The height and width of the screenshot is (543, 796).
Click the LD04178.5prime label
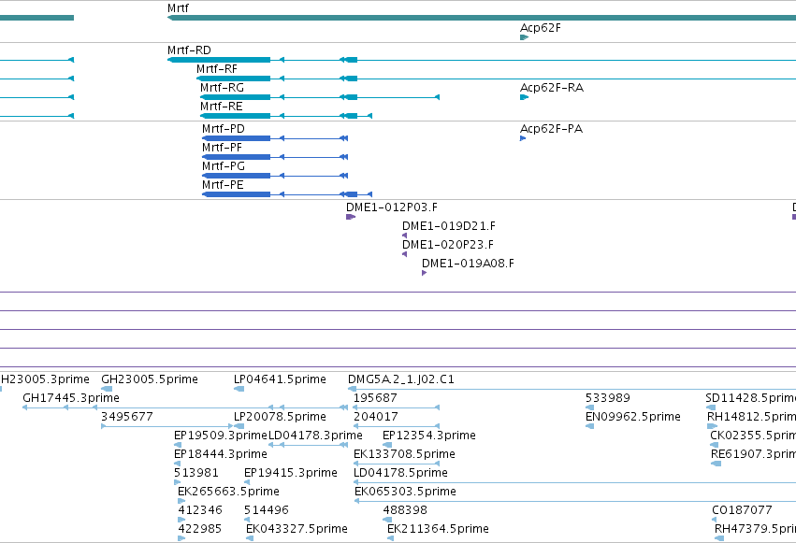coord(400,473)
